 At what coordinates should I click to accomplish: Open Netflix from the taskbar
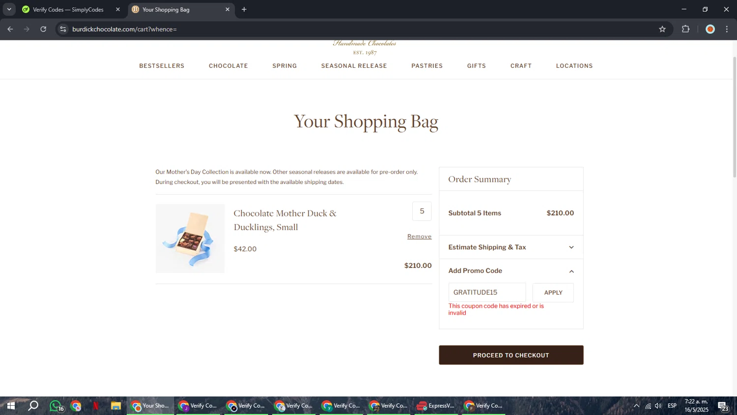coord(96,406)
